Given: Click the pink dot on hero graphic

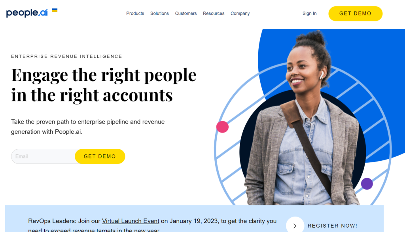Looking at the screenshot, I should pos(222,127).
